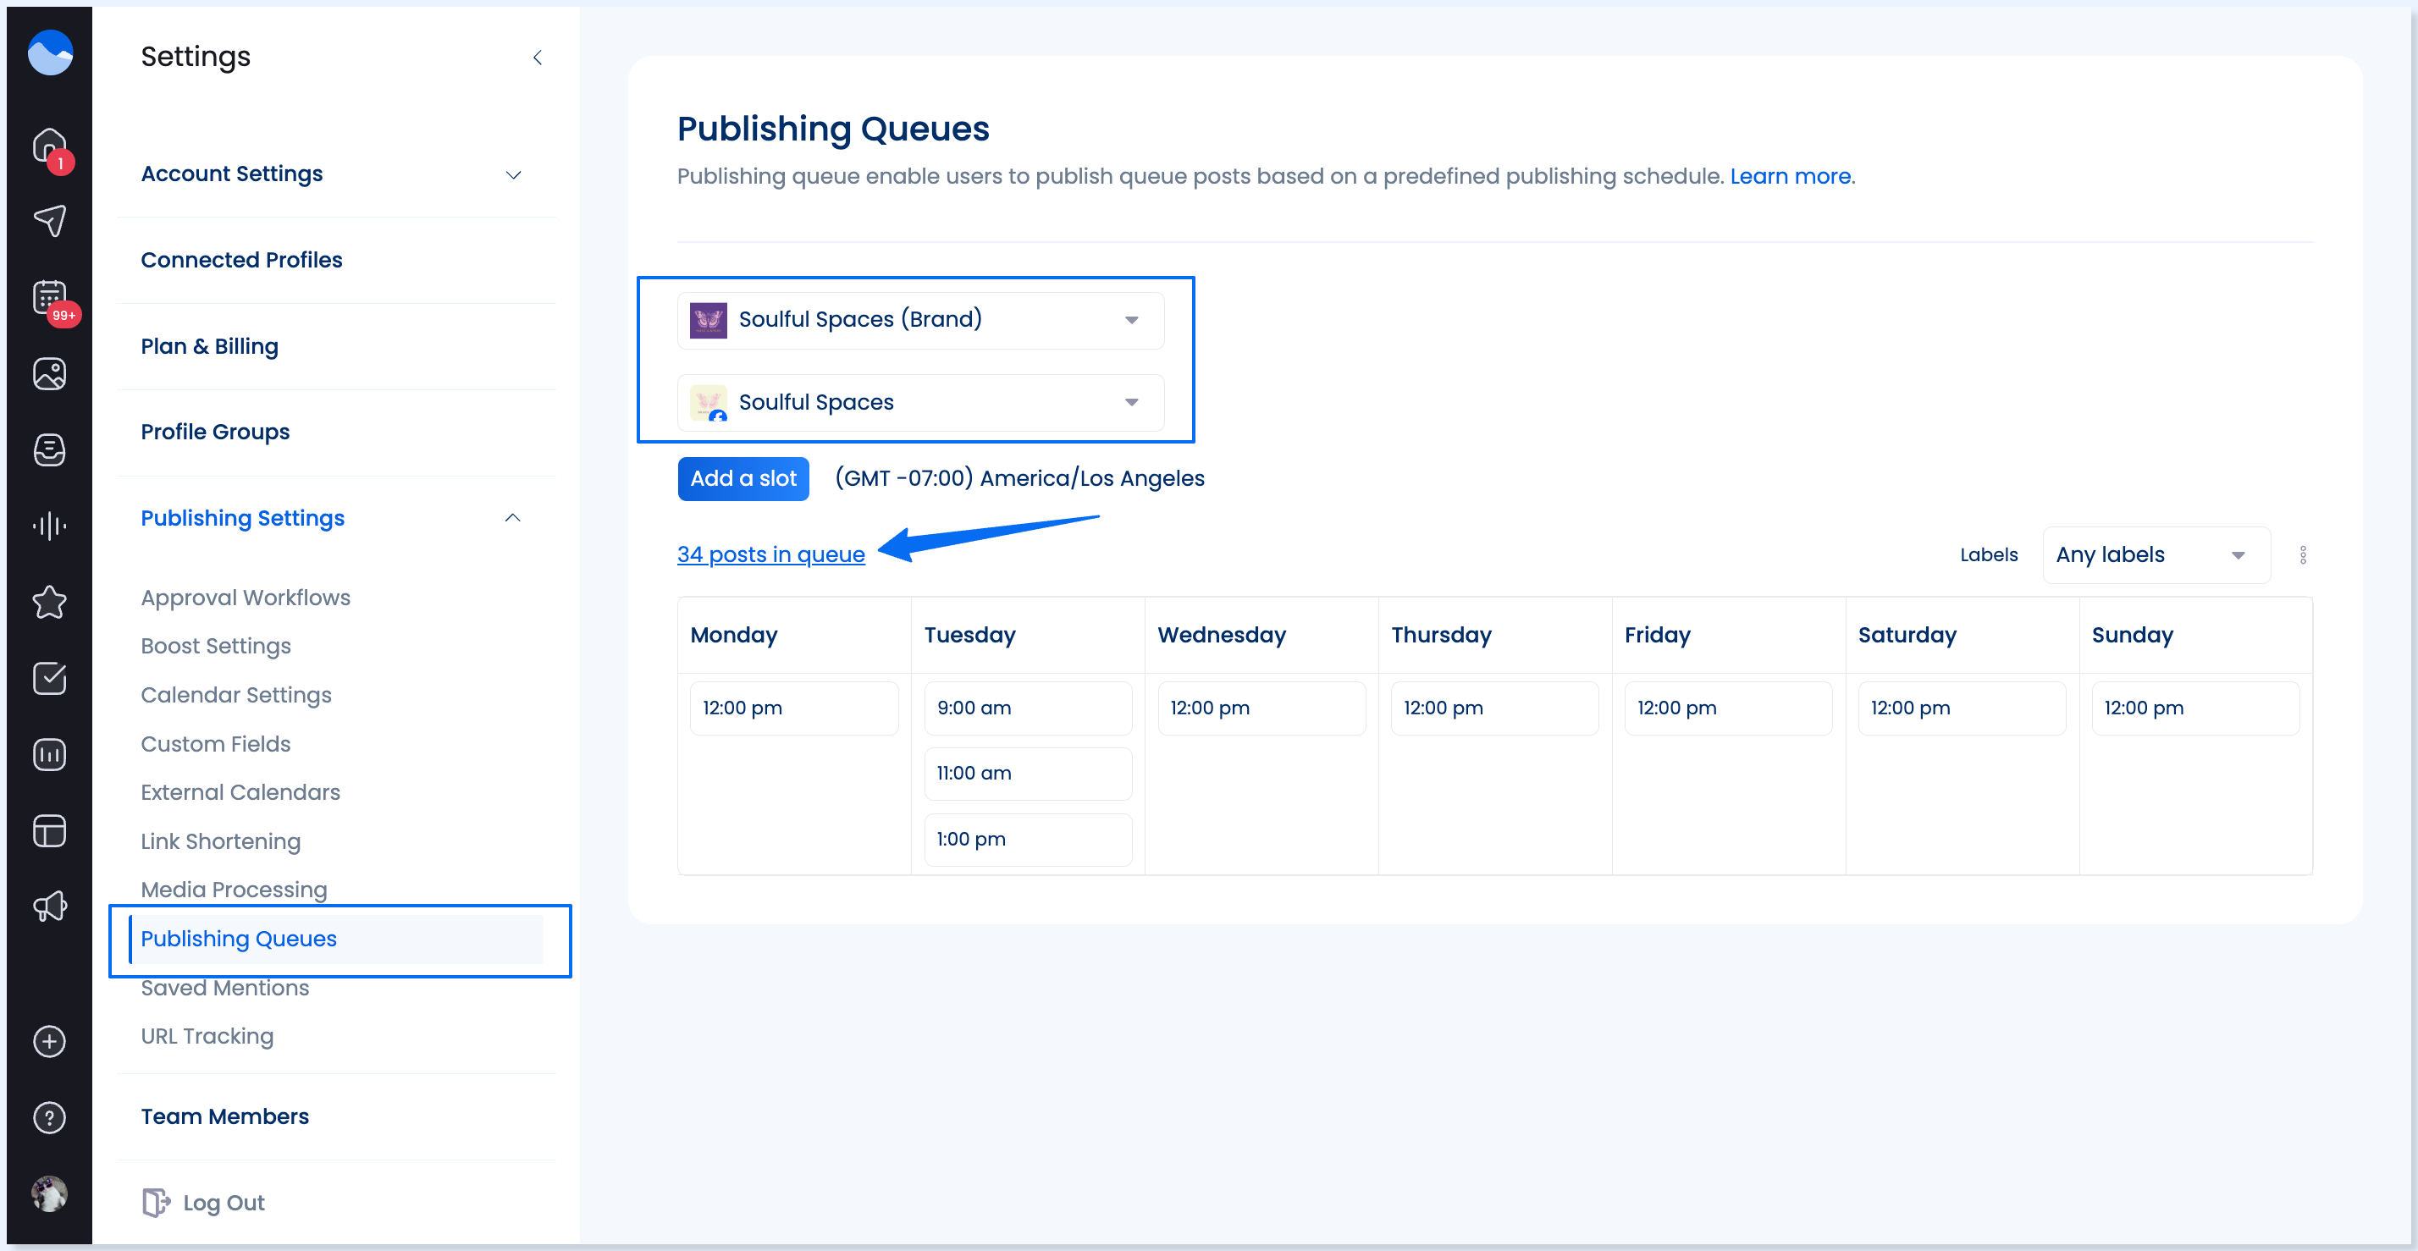
Task: Open the checkmark tasks icon
Action: coord(50,678)
